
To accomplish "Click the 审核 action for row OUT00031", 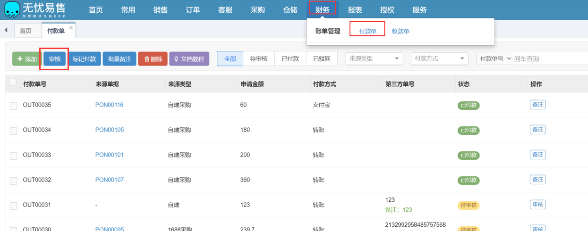I will click(537, 205).
